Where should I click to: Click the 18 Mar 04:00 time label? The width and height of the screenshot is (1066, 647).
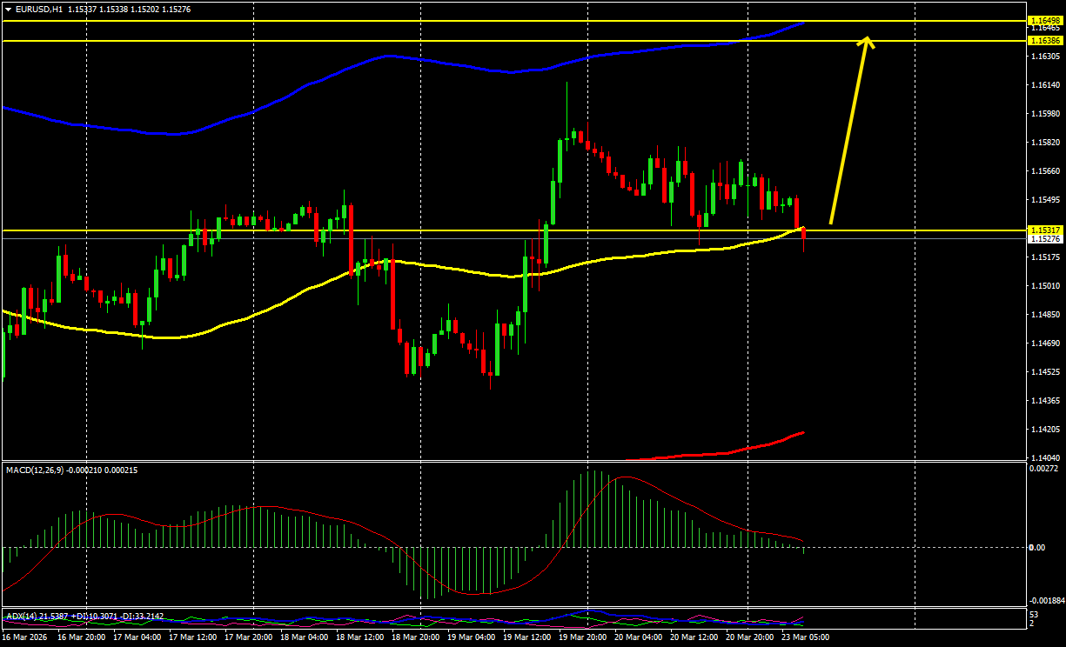(x=305, y=638)
